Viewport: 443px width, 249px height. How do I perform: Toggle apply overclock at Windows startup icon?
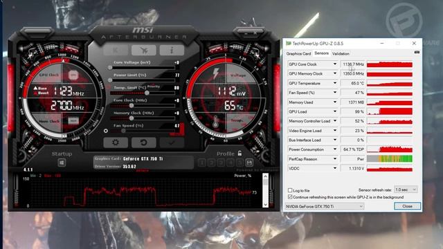62,163
